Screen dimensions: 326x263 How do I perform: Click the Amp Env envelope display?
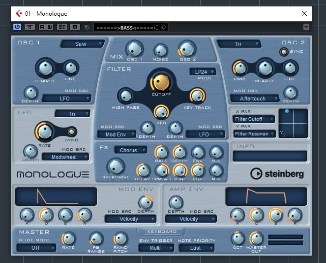coord(266,197)
